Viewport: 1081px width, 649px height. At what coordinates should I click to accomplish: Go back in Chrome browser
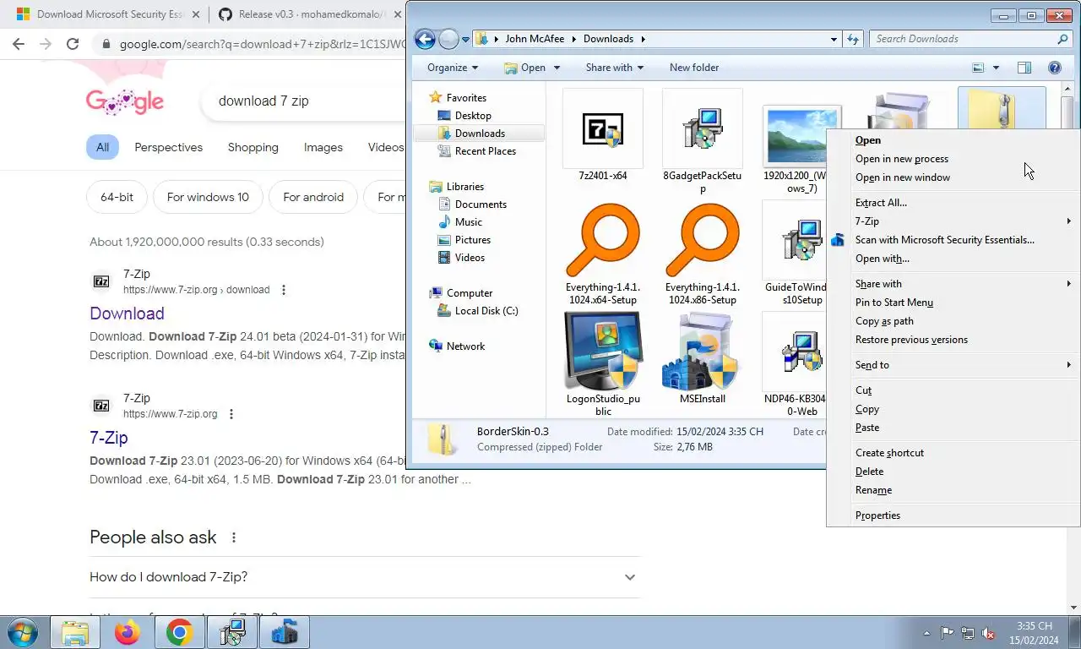(x=19, y=44)
